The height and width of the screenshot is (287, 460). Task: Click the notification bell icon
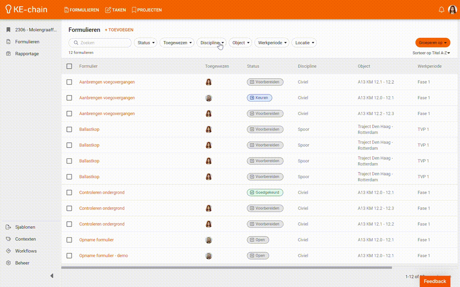(x=441, y=10)
